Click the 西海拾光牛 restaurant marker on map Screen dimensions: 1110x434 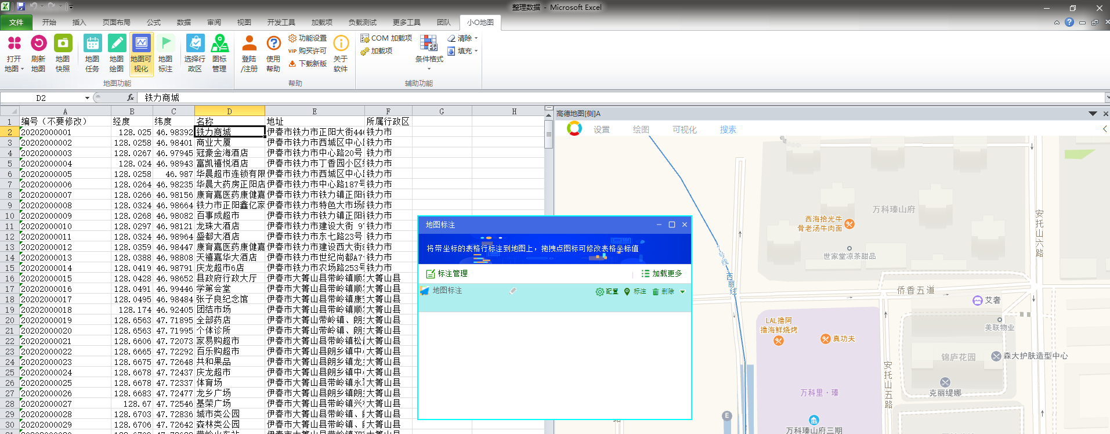(849, 224)
